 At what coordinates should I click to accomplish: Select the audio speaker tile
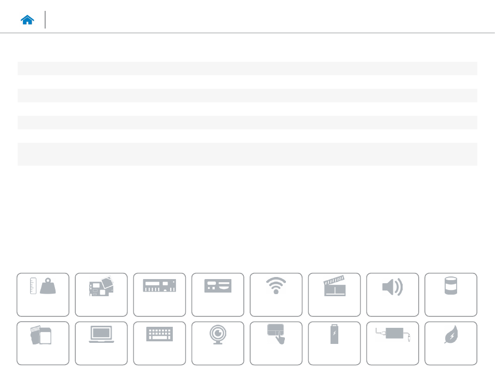(x=392, y=295)
